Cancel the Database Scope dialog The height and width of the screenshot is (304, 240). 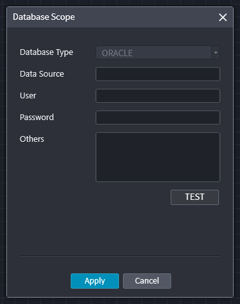147,281
